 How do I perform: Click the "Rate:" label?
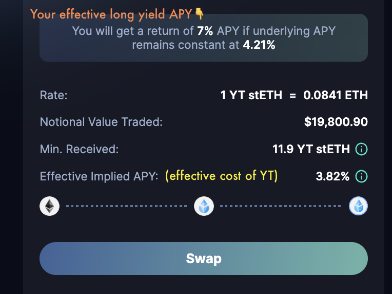coord(53,95)
